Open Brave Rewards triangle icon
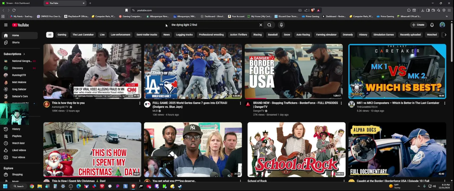 (x=318, y=10)
